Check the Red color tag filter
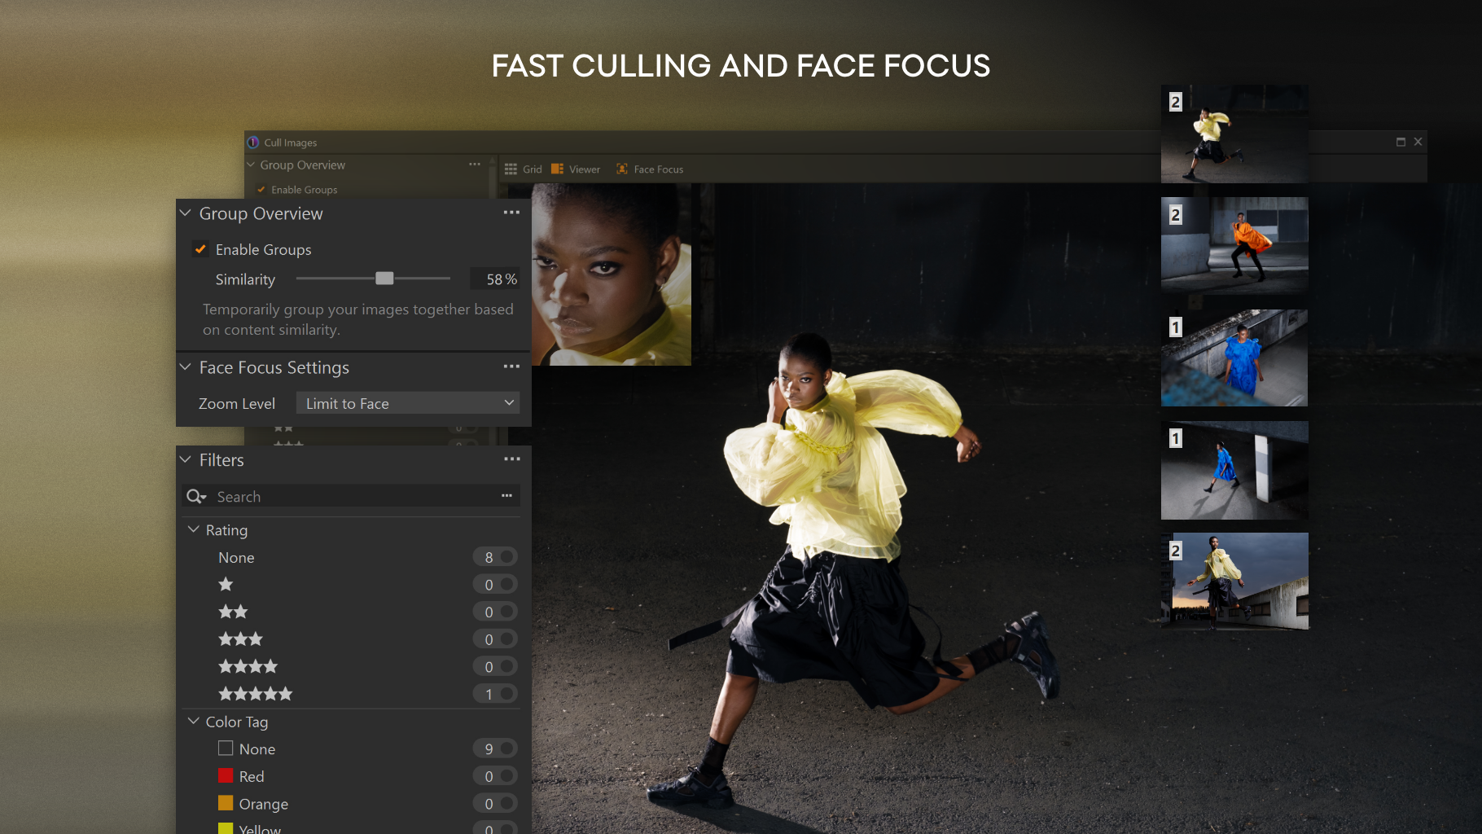 point(225,775)
